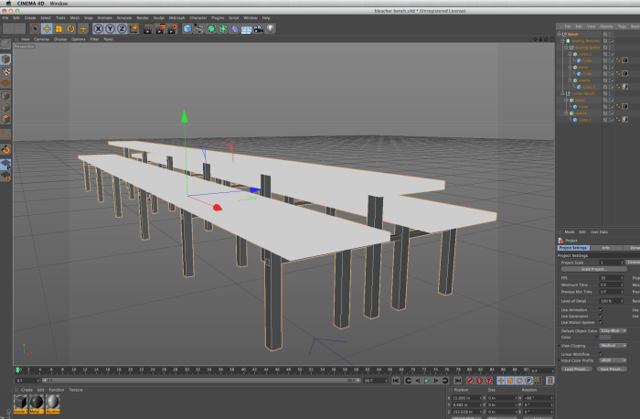This screenshot has height=419, width=640.
Task: Uncheck Use Motion System
Action: [x=601, y=322]
